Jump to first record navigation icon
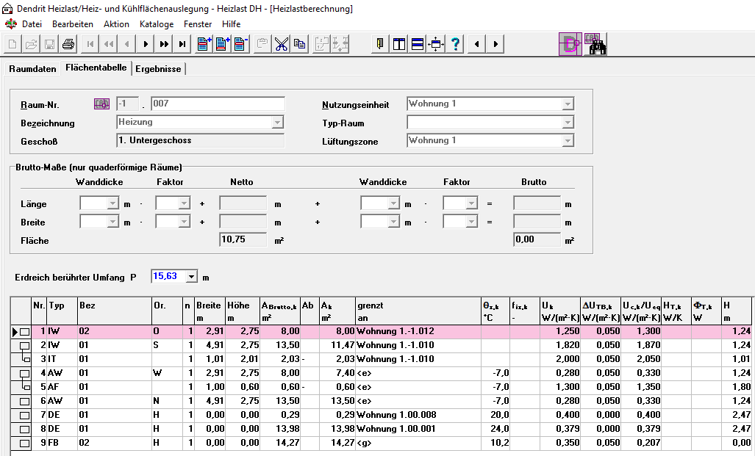Viewport: 755px width, 456px height. point(90,44)
